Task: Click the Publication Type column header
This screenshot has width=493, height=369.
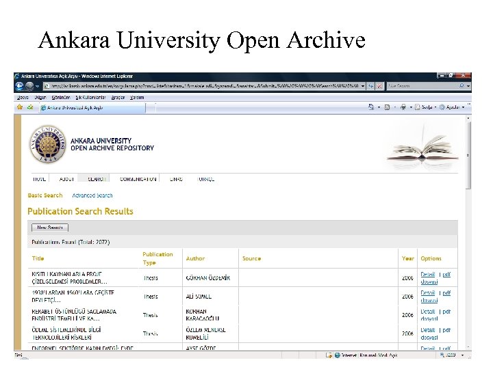Action: click(157, 258)
